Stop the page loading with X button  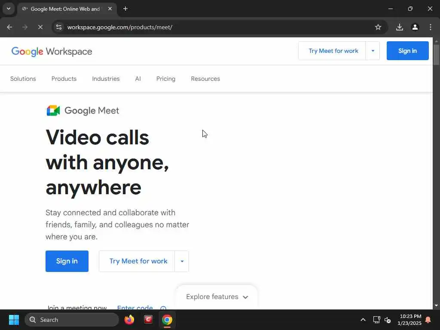pos(40,27)
